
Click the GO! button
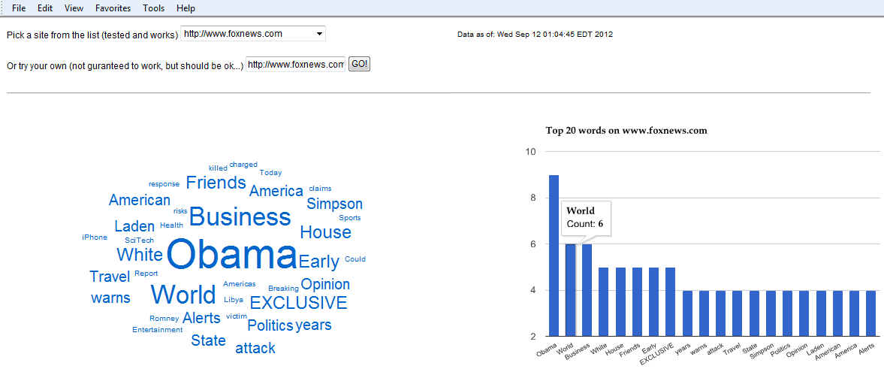[x=359, y=64]
